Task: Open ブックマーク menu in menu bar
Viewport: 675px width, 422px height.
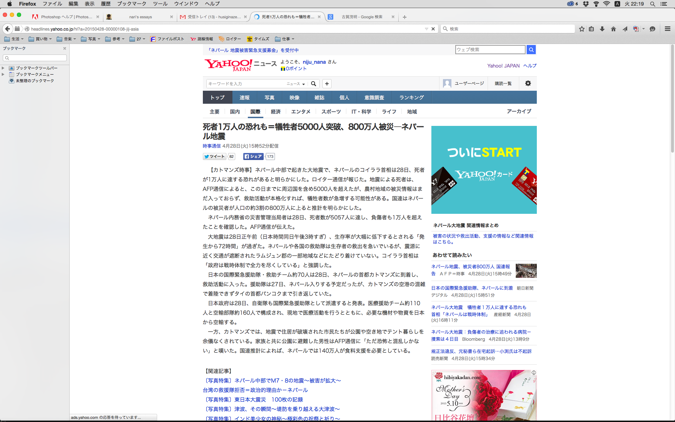Action: tap(131, 4)
